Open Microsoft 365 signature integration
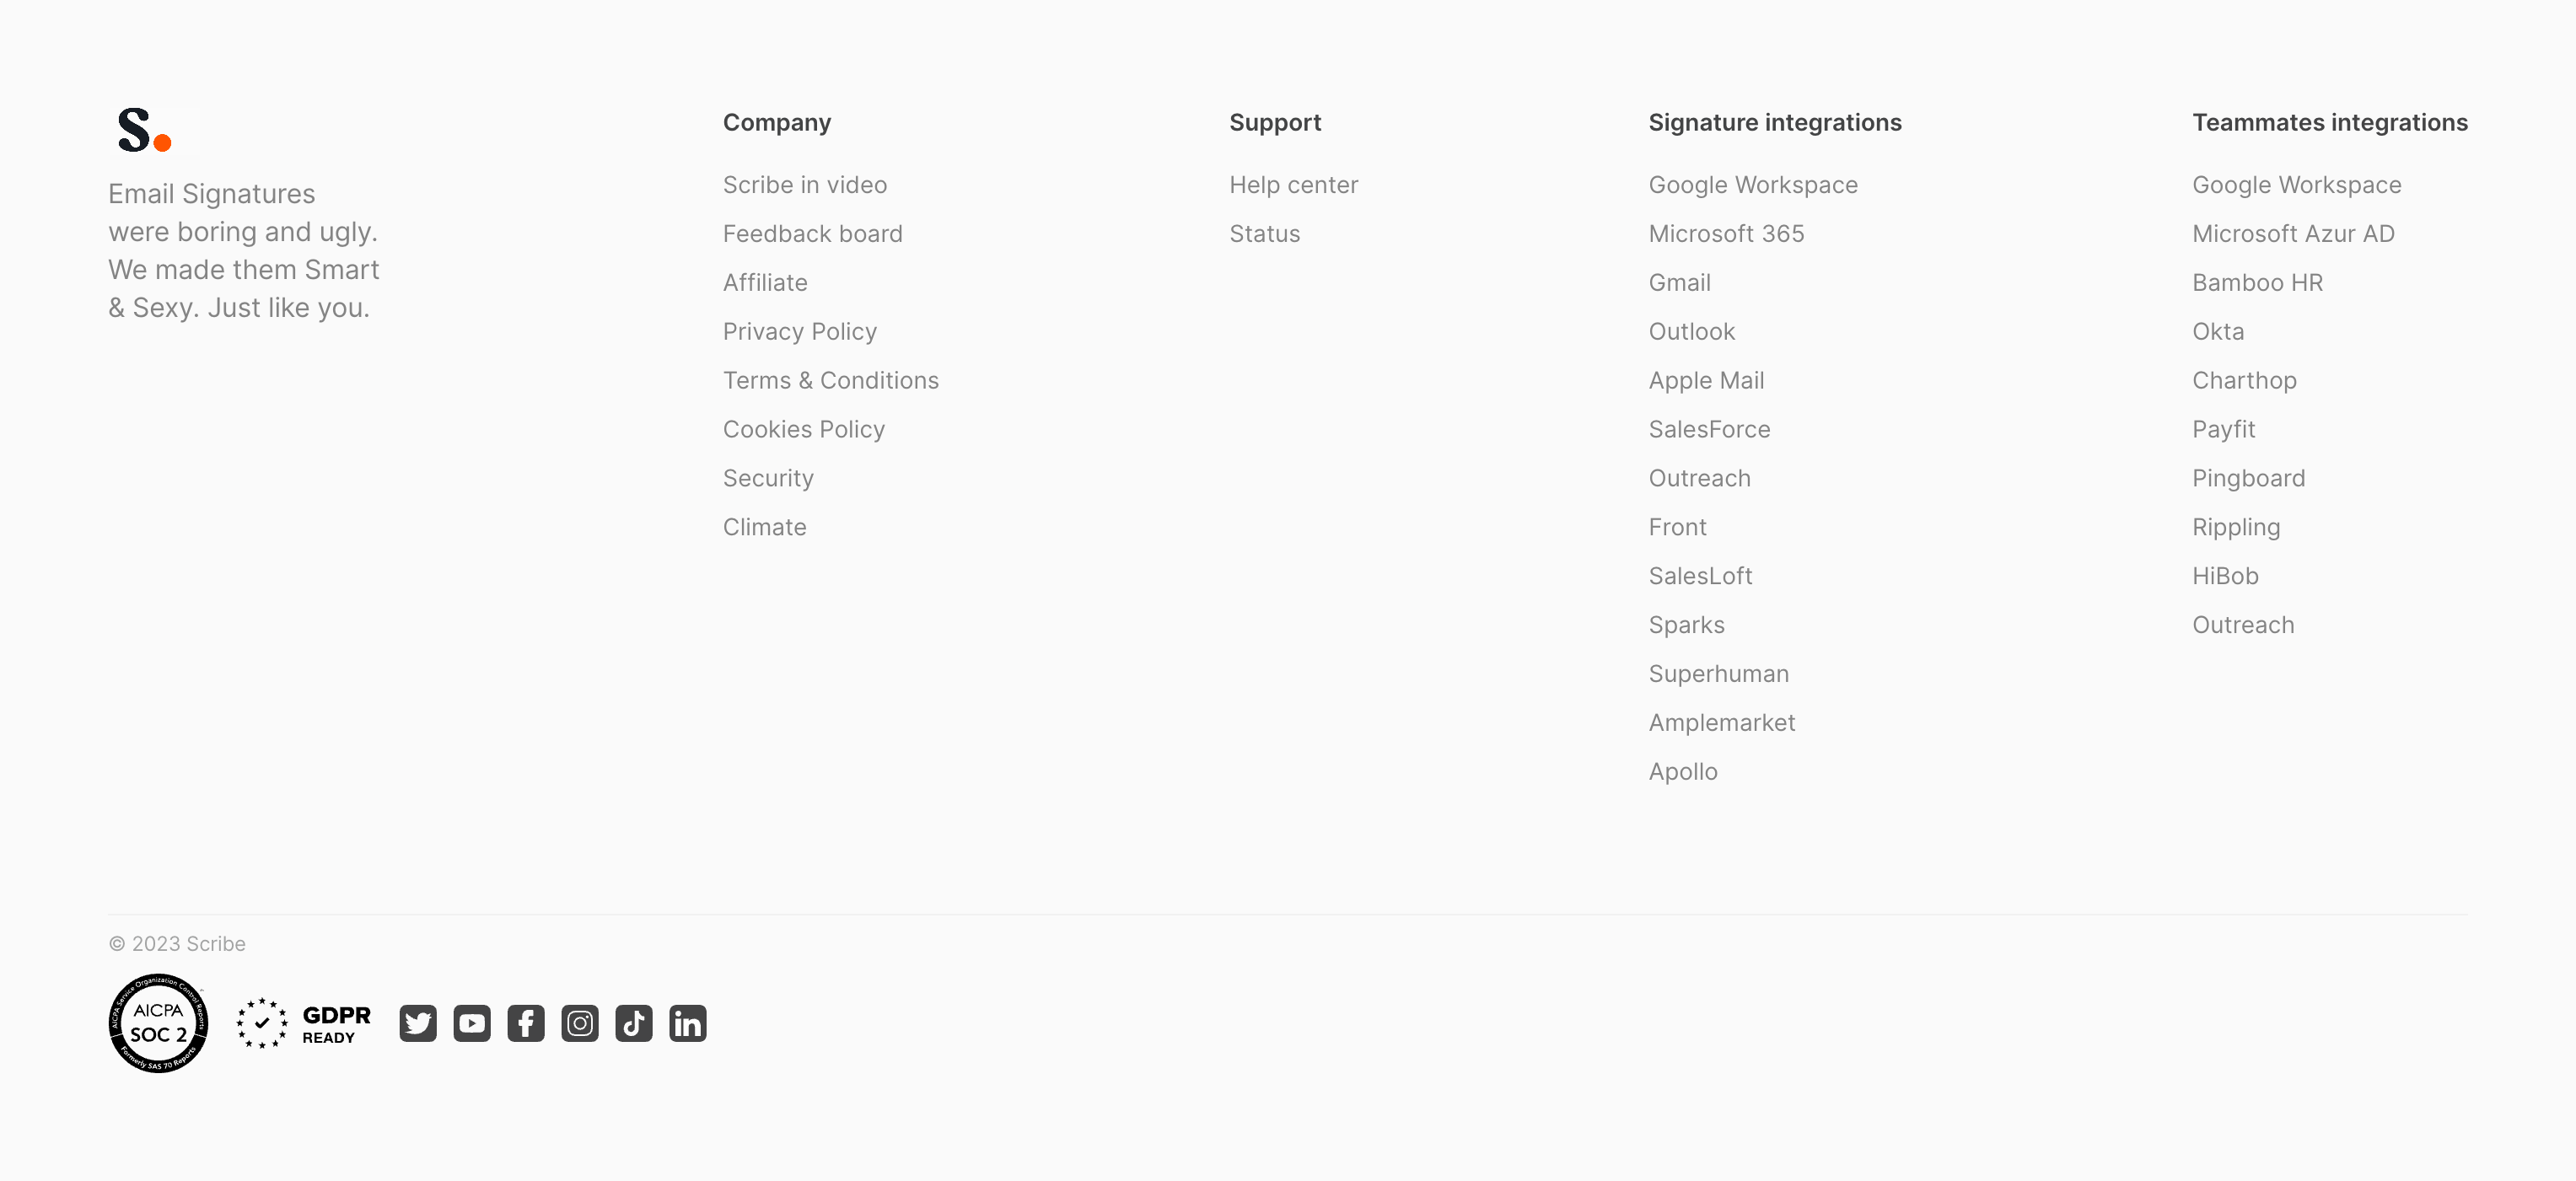 [x=1726, y=234]
